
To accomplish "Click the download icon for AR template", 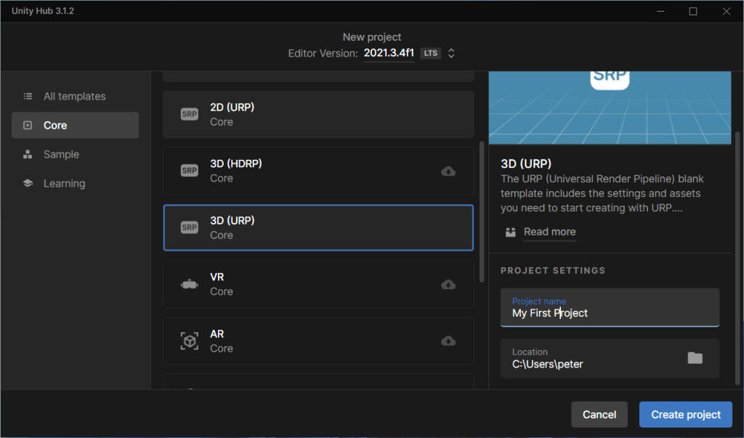I will [448, 341].
